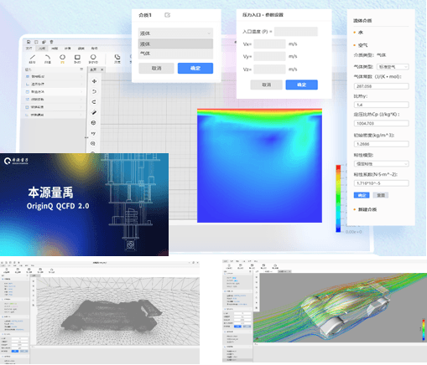This screenshot has height=365, width=427.
Task: Close the canvas tab with its X
Action: click(x=102, y=69)
